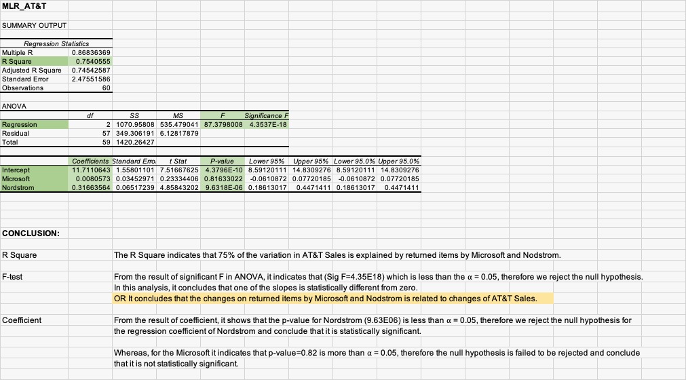The height and width of the screenshot is (380, 686).
Task: Click the SS column header
Action: (x=135, y=116)
